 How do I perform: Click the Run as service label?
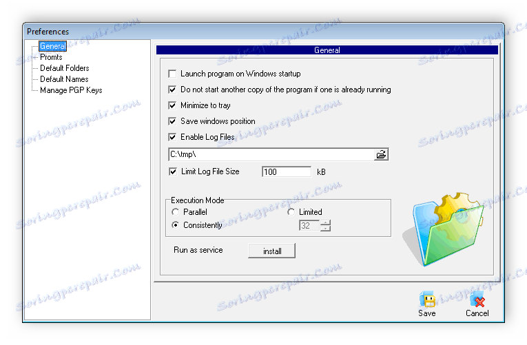(x=198, y=250)
